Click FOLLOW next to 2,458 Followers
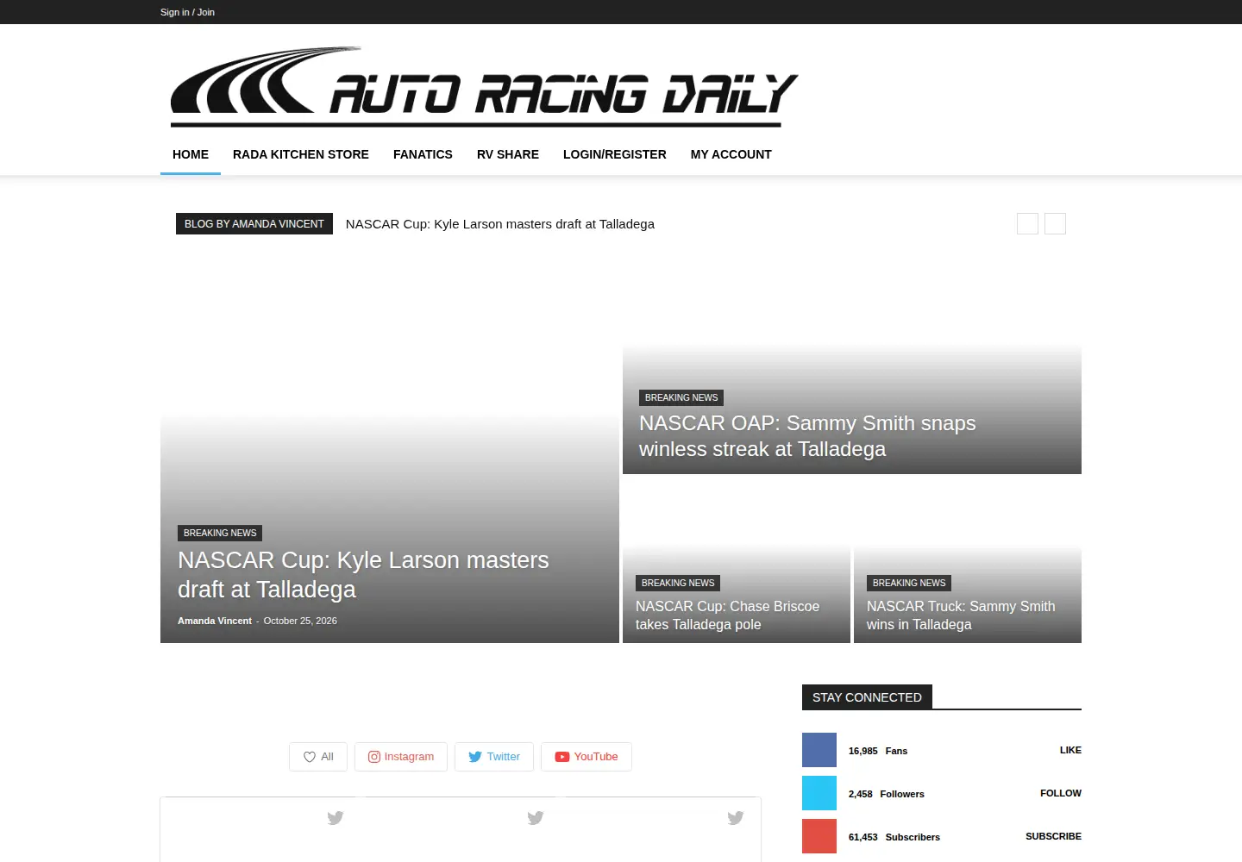The height and width of the screenshot is (862, 1242). [x=1061, y=793]
